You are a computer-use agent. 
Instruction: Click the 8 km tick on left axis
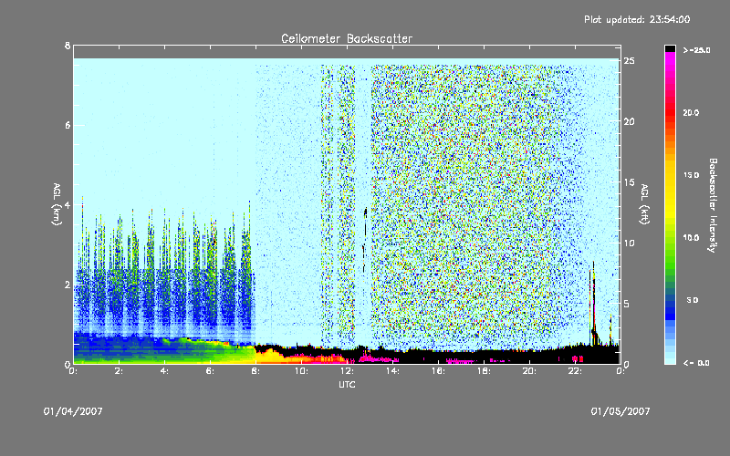[x=68, y=46]
